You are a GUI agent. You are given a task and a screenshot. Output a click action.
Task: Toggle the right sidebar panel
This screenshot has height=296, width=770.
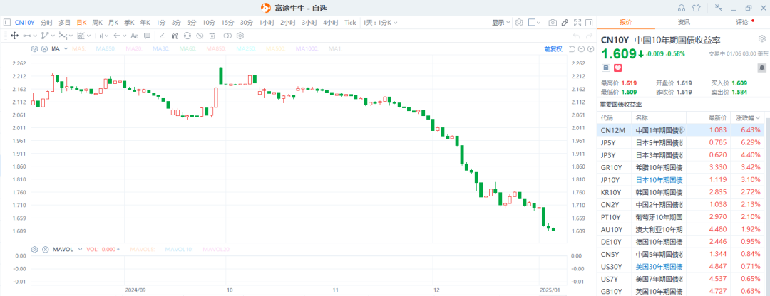coord(588,22)
